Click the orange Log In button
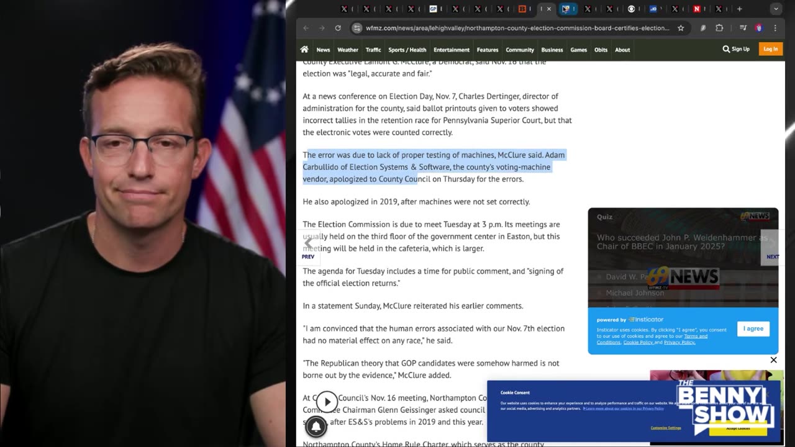Screen dimensions: 795x447 coord(771,49)
